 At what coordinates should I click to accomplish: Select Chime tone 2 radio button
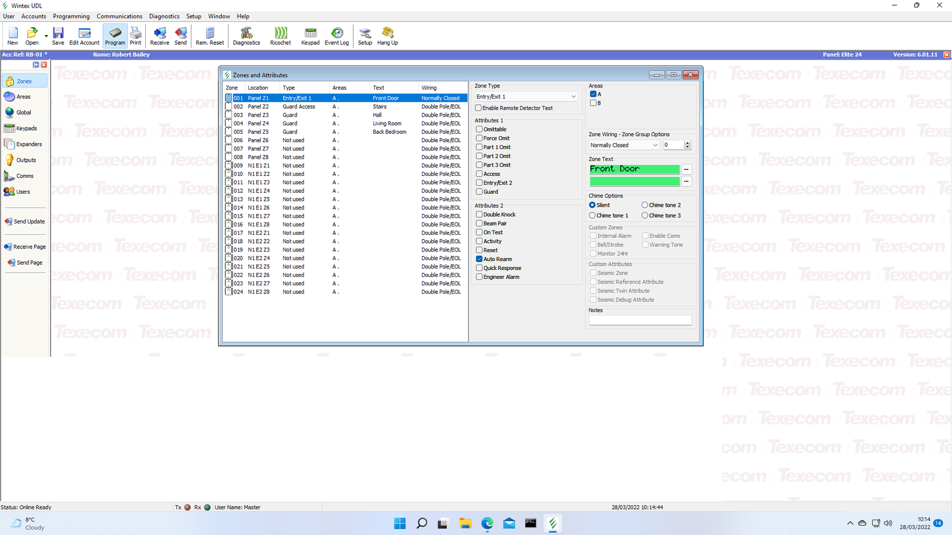[x=645, y=205]
